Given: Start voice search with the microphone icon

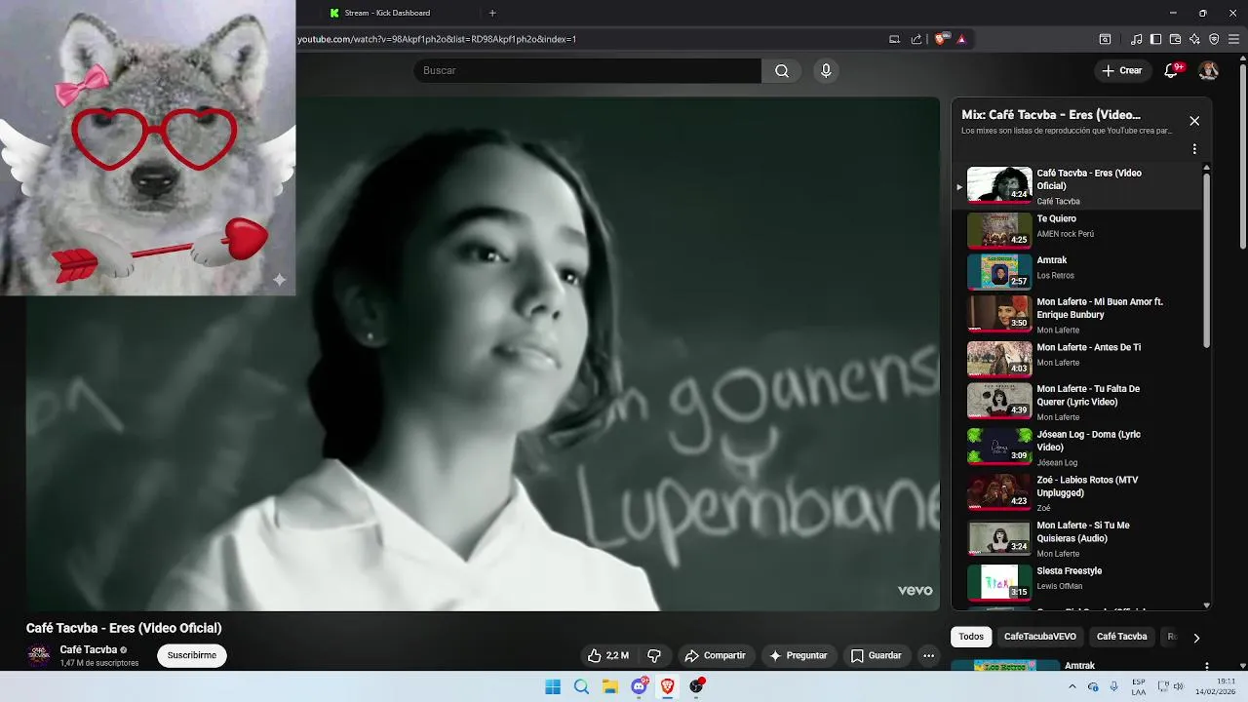Looking at the screenshot, I should click(x=826, y=70).
